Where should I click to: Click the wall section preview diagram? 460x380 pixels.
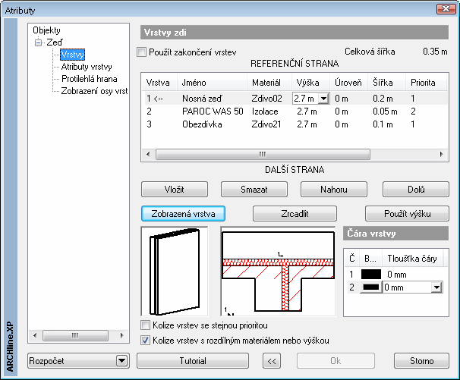278,272
